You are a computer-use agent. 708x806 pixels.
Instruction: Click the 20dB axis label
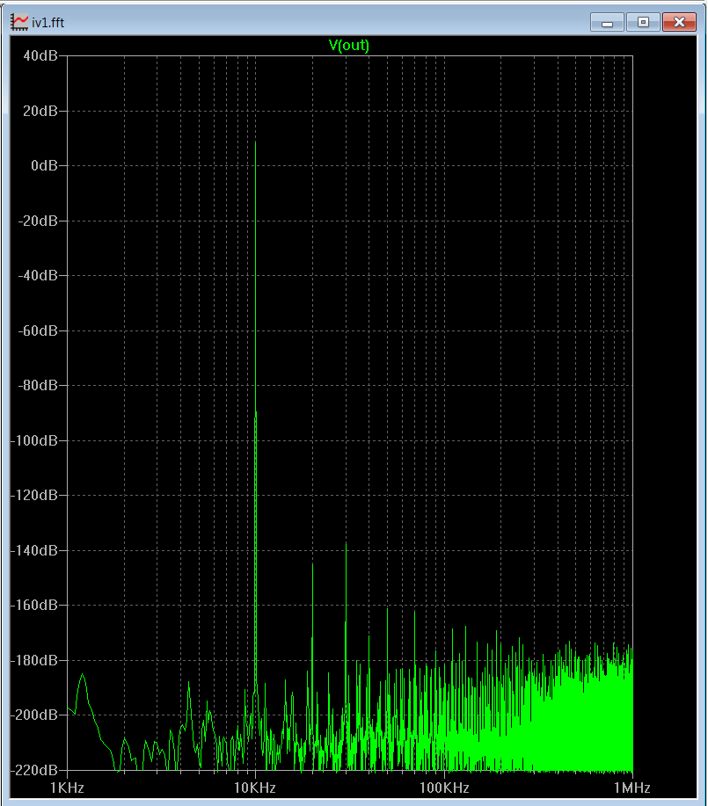pos(40,111)
